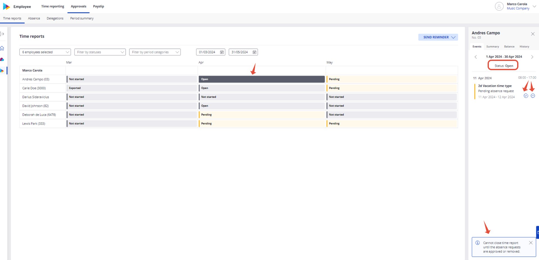Go to next period in side panel
The width and height of the screenshot is (539, 260).
(532, 57)
